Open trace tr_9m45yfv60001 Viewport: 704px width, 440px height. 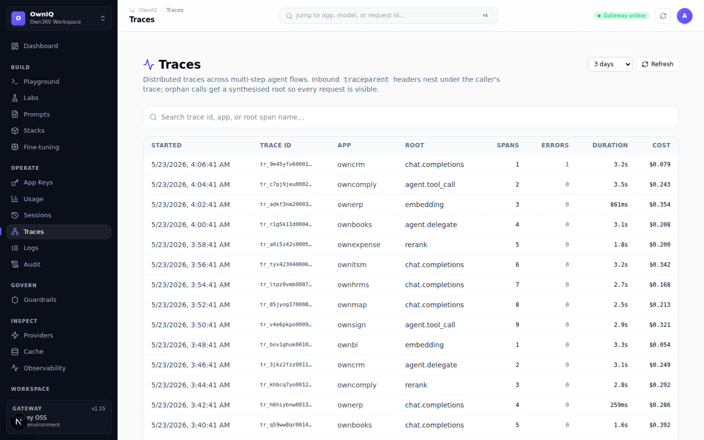coord(286,165)
